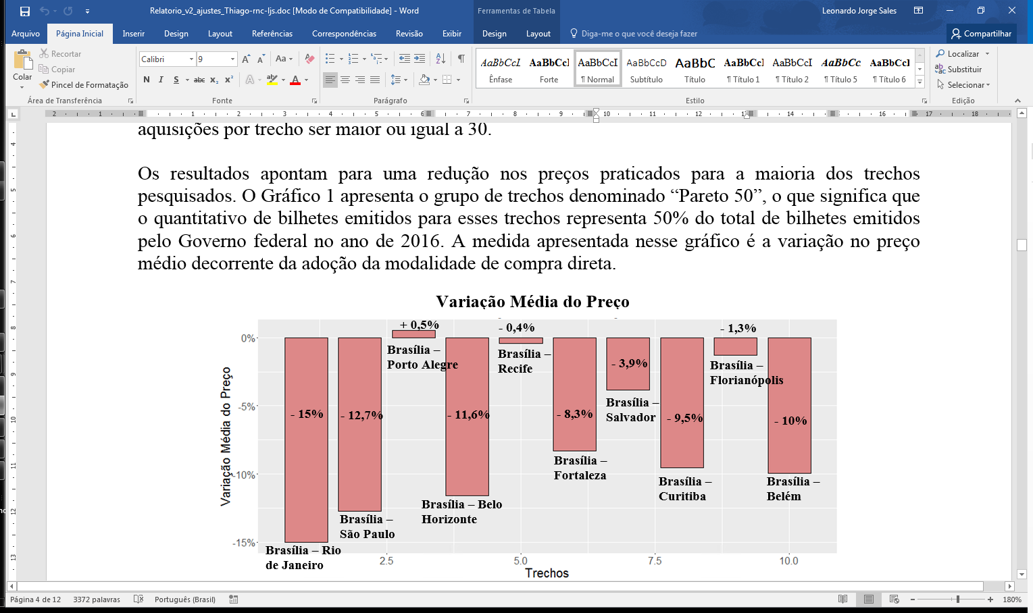Click the Substituir icon in Edição group

coord(940,69)
